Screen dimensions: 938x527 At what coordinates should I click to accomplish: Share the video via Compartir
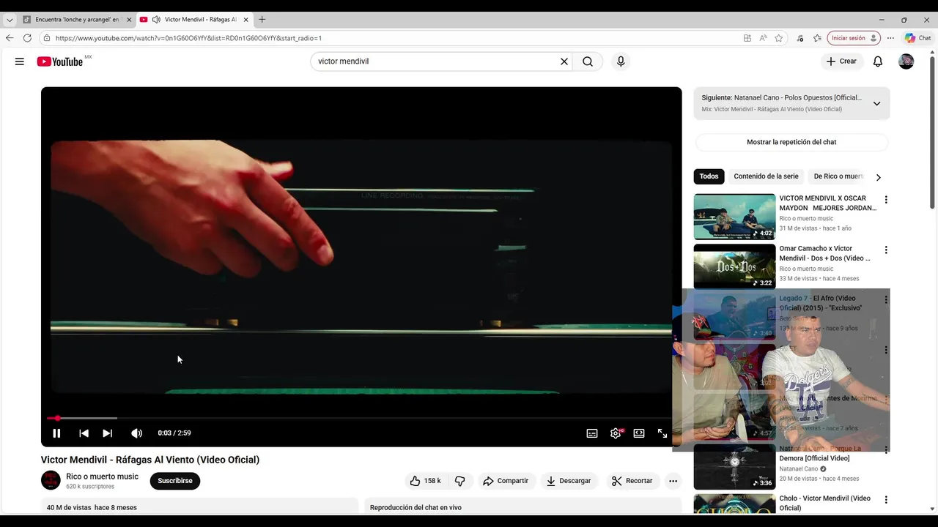505,481
